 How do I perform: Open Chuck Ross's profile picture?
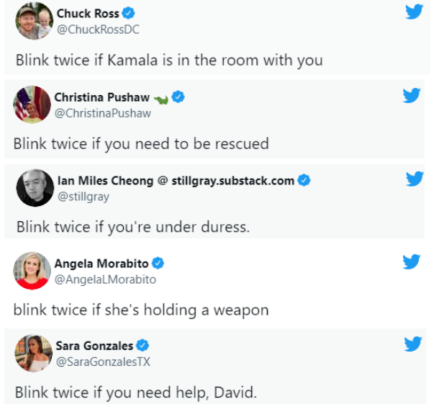pyautogui.click(x=34, y=21)
